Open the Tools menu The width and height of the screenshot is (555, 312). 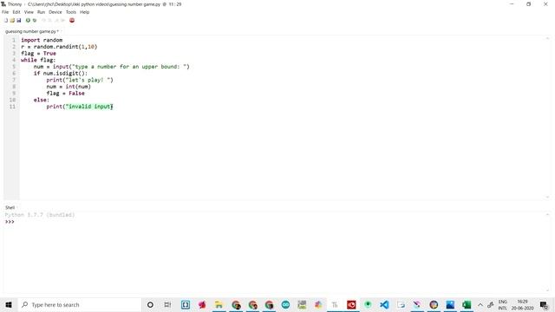[71, 12]
